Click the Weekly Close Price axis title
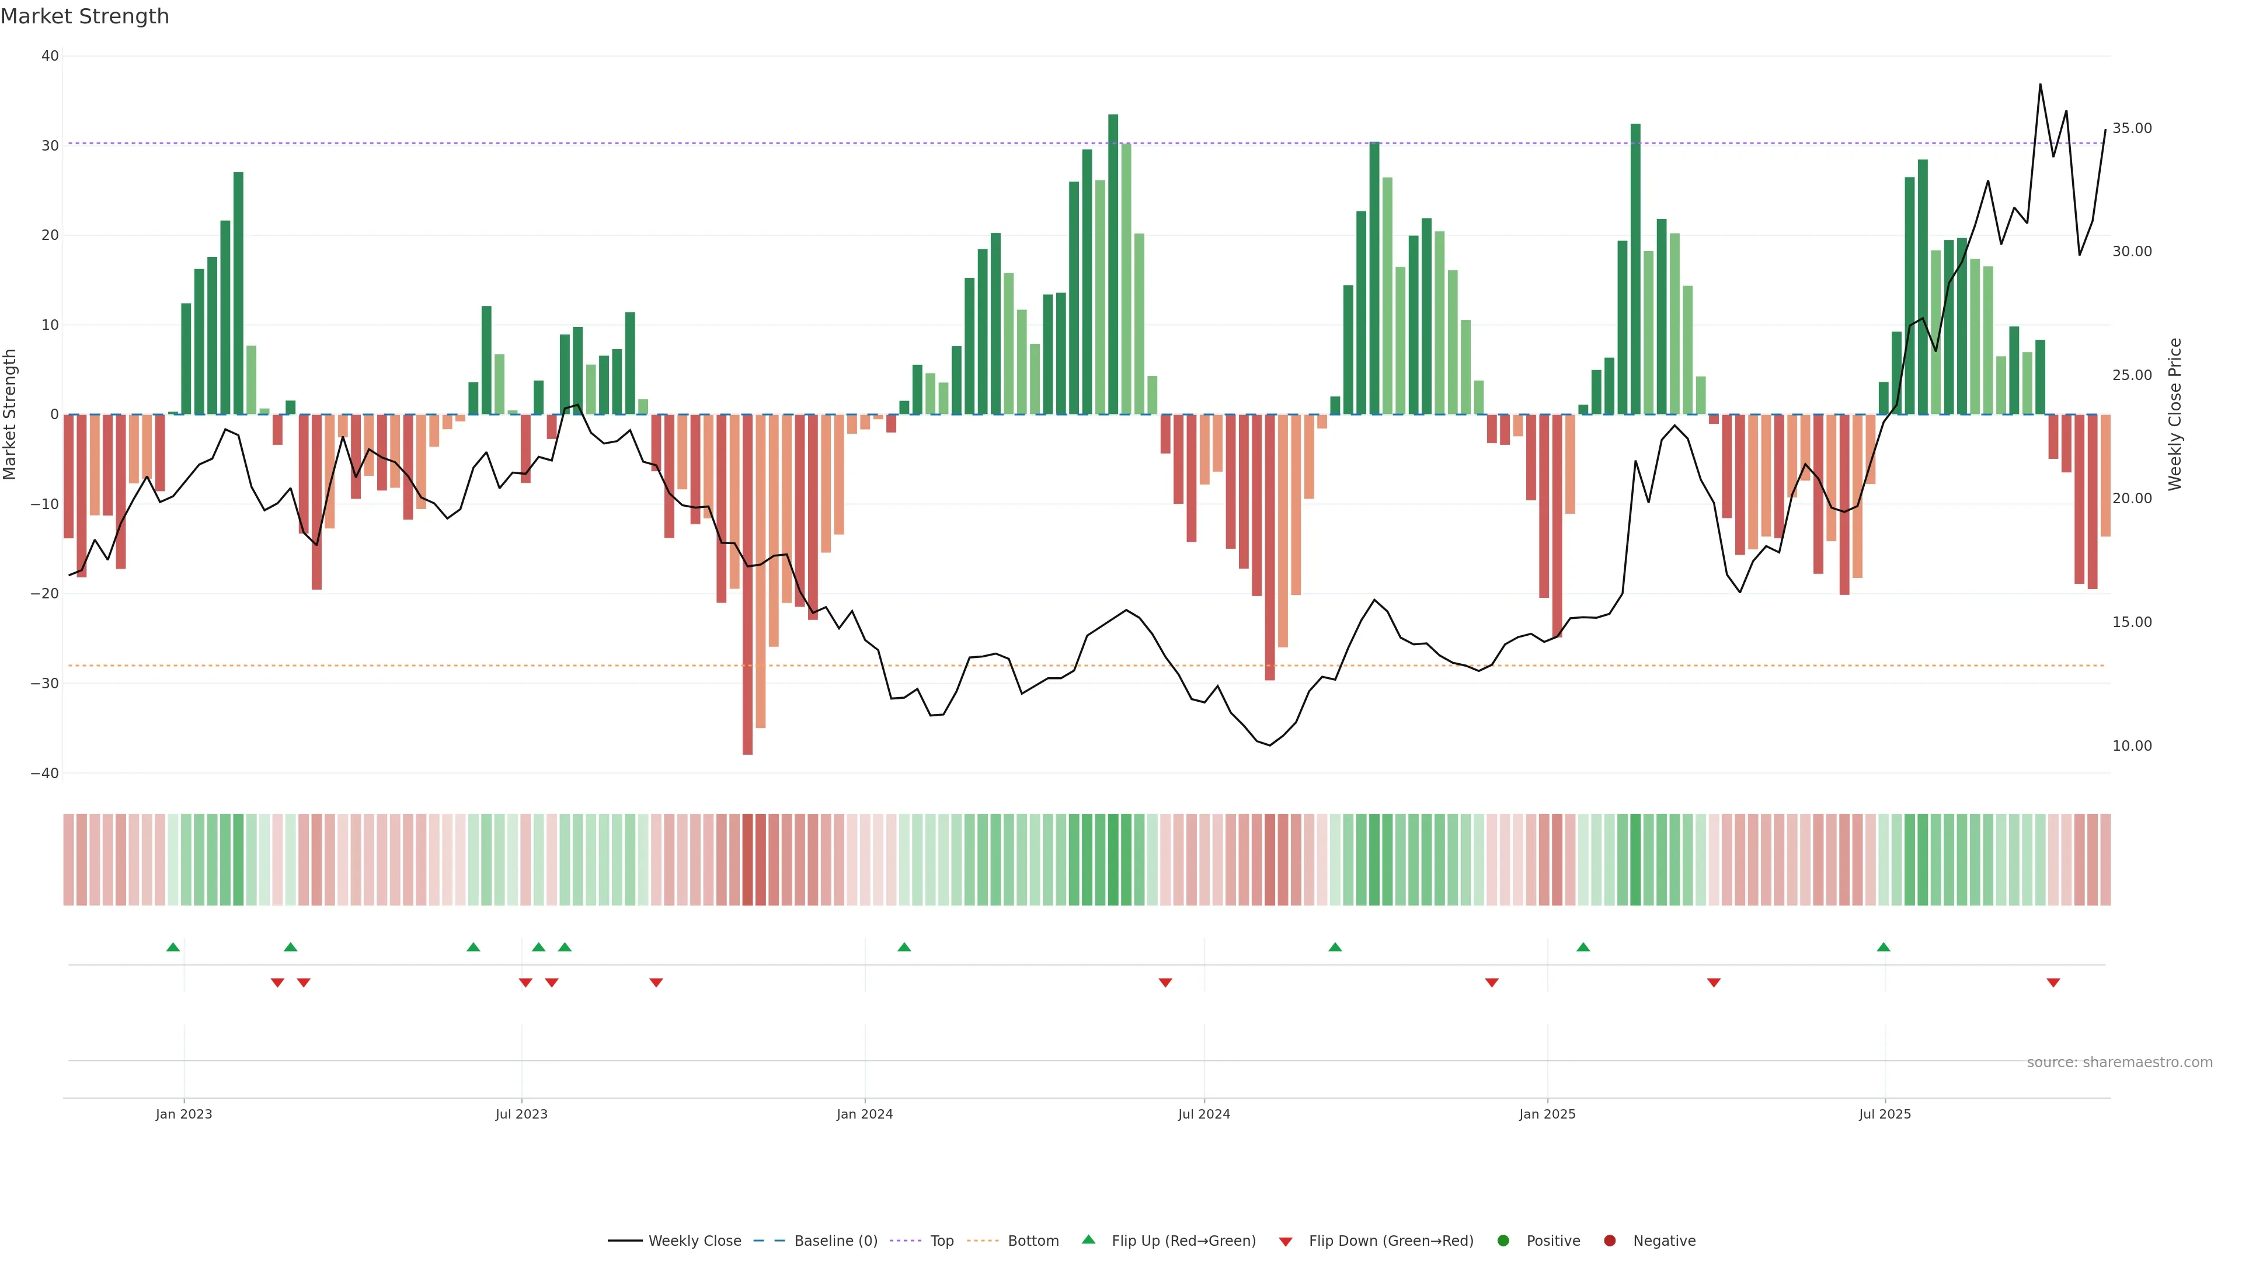The image size is (2242, 1261). point(2175,414)
